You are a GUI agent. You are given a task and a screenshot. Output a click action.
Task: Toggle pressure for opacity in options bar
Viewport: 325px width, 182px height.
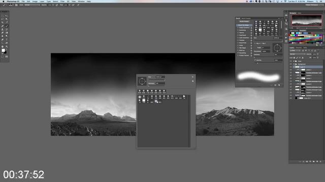tap(56, 5)
